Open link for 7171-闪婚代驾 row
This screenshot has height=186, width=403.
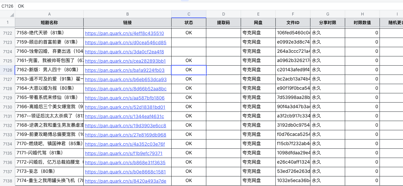click(124, 153)
